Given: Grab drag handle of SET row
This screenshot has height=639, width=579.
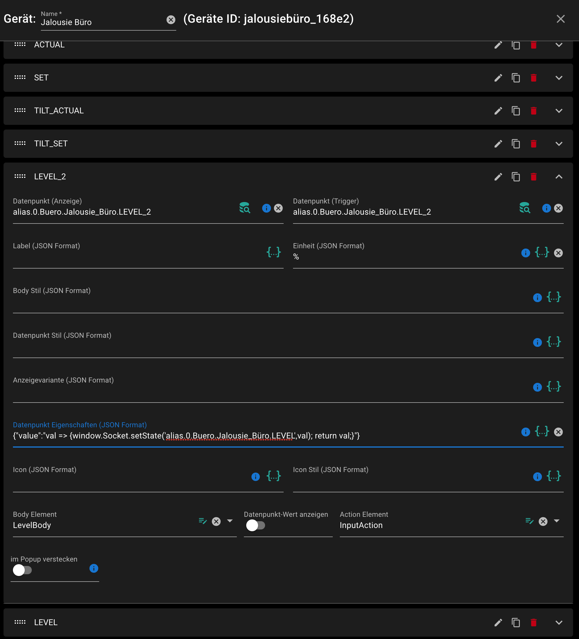Looking at the screenshot, I should (20, 77).
